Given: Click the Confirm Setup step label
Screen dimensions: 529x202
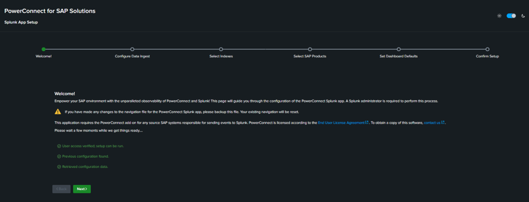Looking at the screenshot, I should pyautogui.click(x=487, y=56).
